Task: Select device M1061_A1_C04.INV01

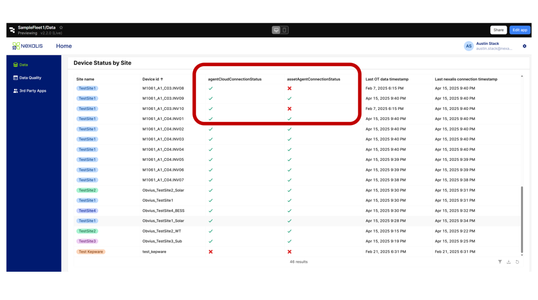Action: click(x=163, y=119)
